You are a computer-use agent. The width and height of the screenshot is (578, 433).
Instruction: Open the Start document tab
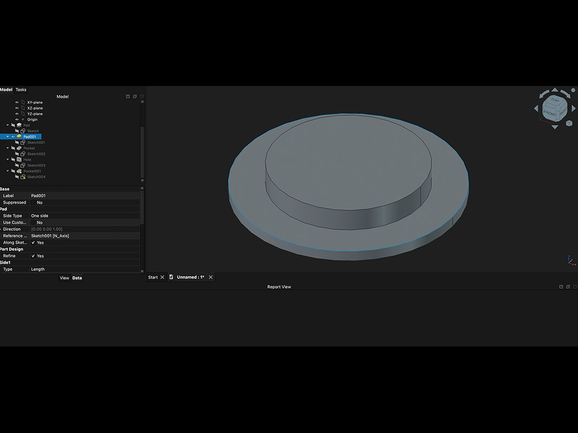coord(153,277)
